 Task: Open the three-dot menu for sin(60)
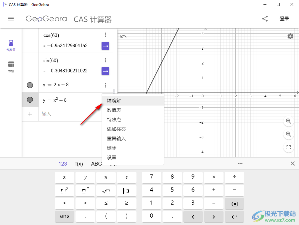click(106, 60)
